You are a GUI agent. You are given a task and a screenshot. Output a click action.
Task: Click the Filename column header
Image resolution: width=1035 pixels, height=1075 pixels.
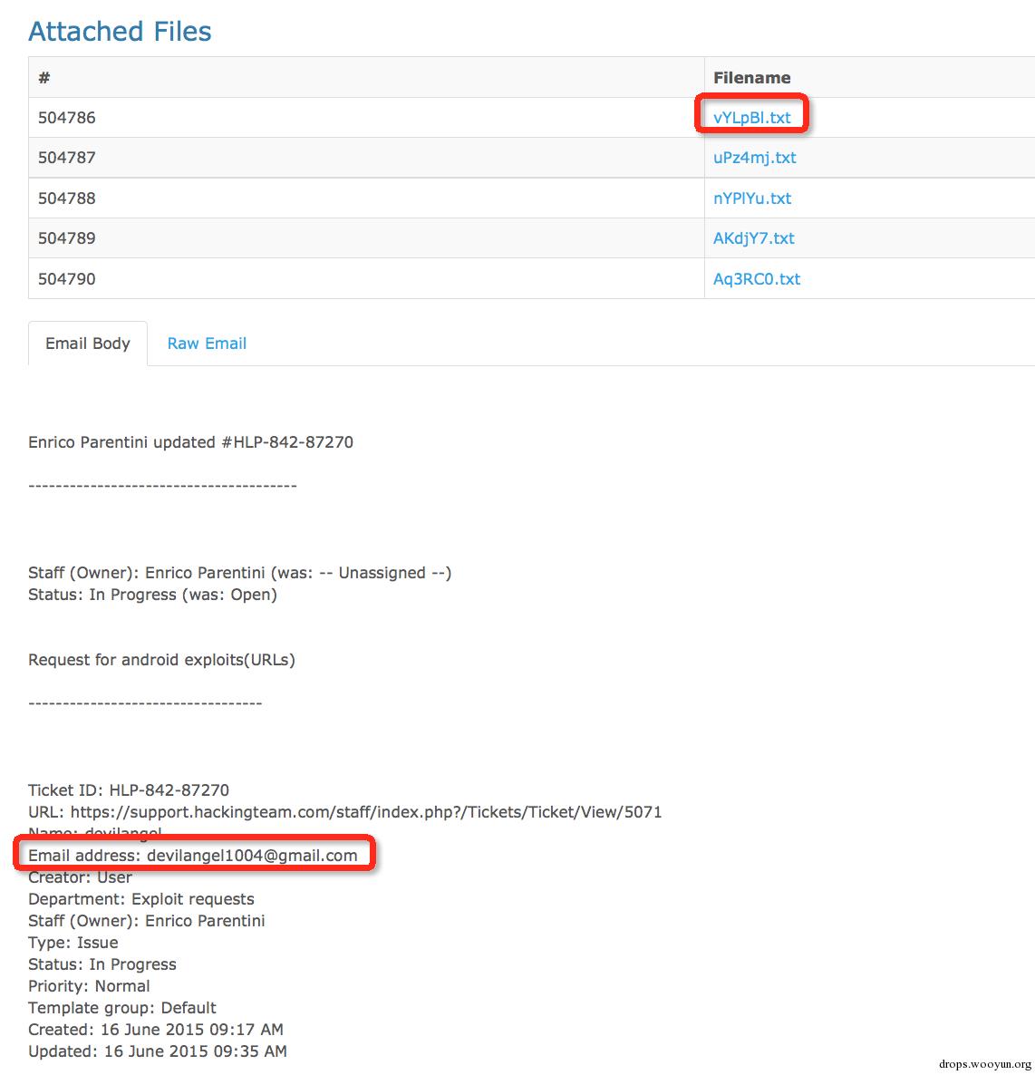click(x=751, y=77)
